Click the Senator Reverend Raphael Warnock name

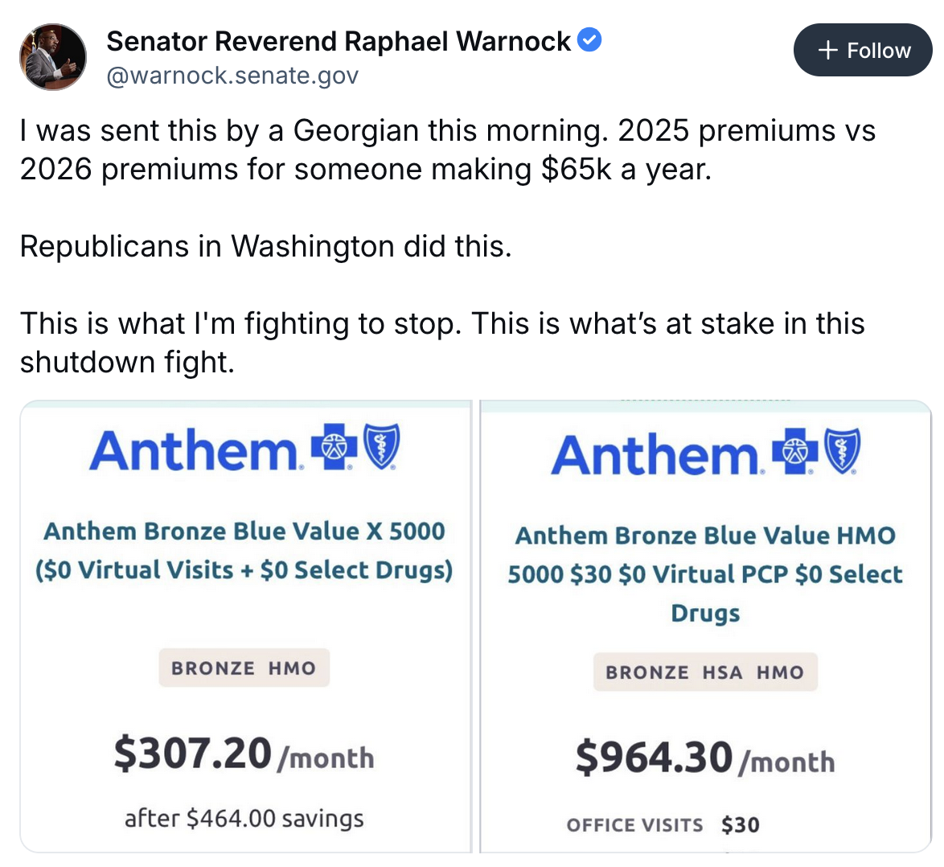pos(339,40)
